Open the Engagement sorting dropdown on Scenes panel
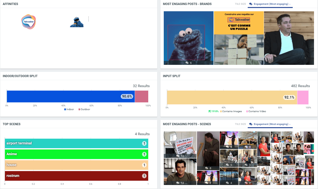Screen dimensions: 318x189 pos(270,124)
